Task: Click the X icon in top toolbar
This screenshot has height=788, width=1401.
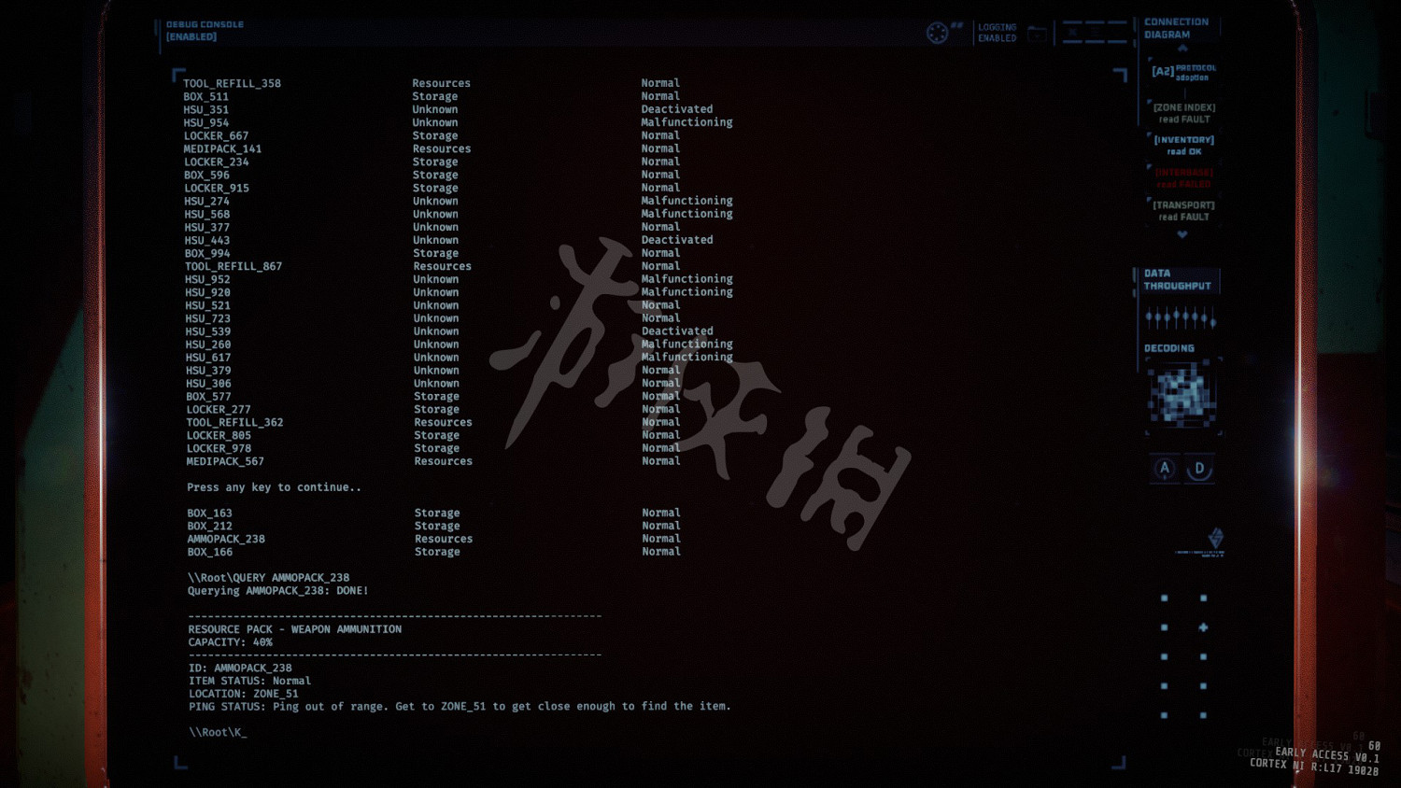Action: 1072,34
